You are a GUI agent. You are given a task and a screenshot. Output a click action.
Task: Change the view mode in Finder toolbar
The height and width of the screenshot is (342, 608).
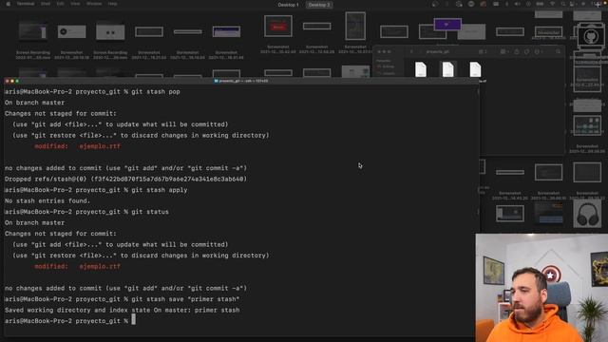(x=483, y=51)
